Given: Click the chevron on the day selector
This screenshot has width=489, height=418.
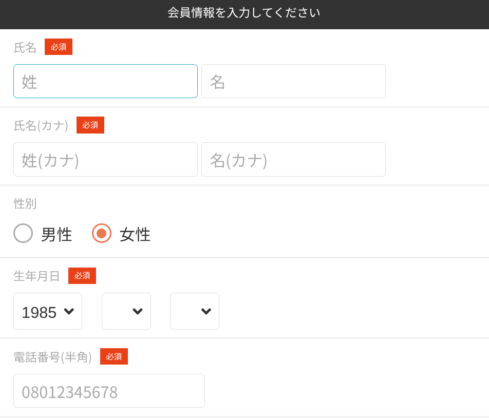Looking at the screenshot, I should (x=206, y=311).
